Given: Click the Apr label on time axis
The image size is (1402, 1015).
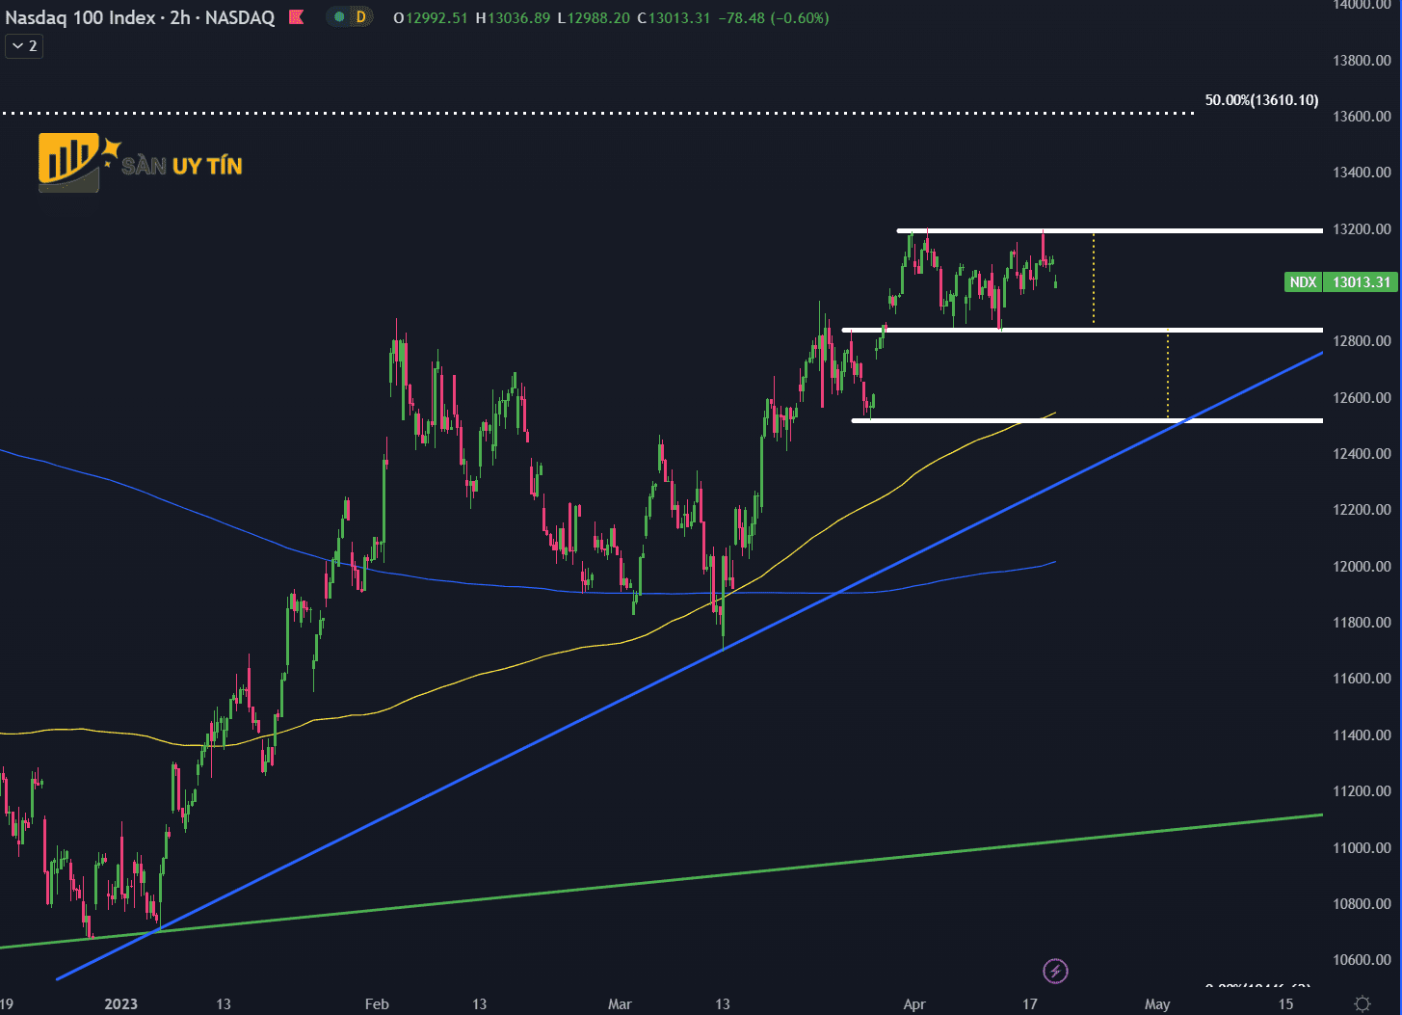Looking at the screenshot, I should tap(914, 1004).
